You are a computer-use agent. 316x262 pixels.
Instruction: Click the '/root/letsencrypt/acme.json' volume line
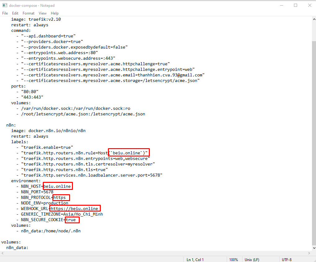tap(81, 114)
